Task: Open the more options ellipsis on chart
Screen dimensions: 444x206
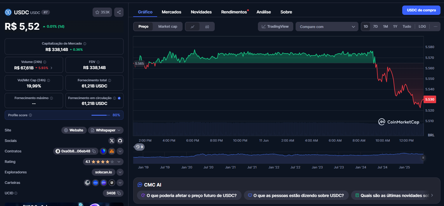Action: click(x=436, y=27)
